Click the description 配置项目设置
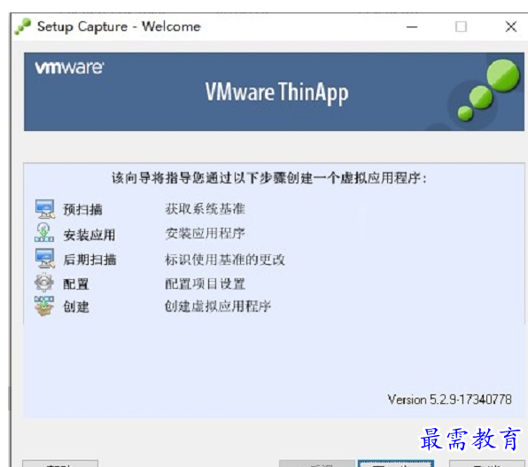 click(x=205, y=284)
